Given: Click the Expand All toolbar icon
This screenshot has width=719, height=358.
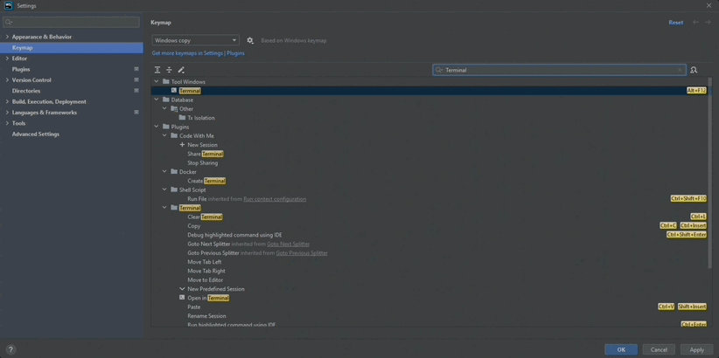Looking at the screenshot, I should pyautogui.click(x=157, y=70).
